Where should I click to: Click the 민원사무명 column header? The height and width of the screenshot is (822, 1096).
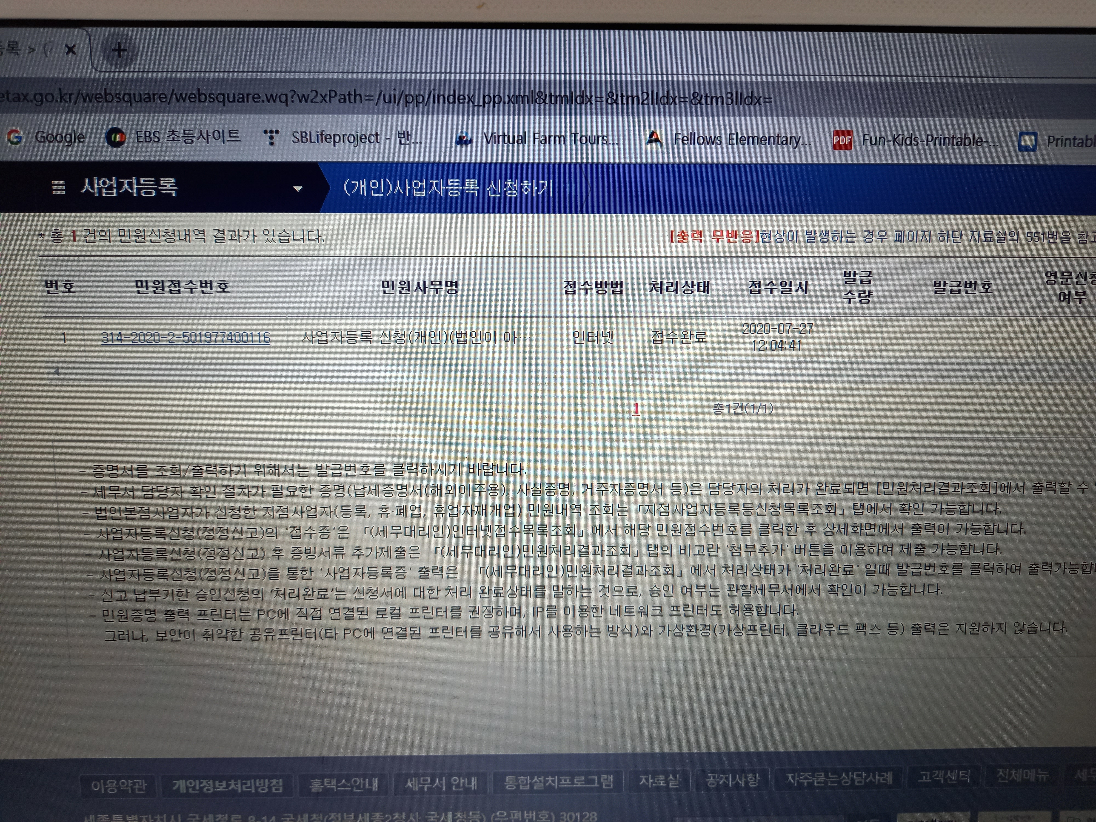point(420,287)
